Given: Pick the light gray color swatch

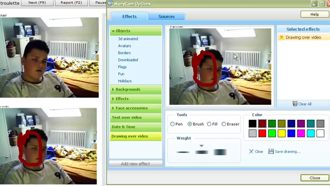Looking at the screenshot, I should 253,133.
